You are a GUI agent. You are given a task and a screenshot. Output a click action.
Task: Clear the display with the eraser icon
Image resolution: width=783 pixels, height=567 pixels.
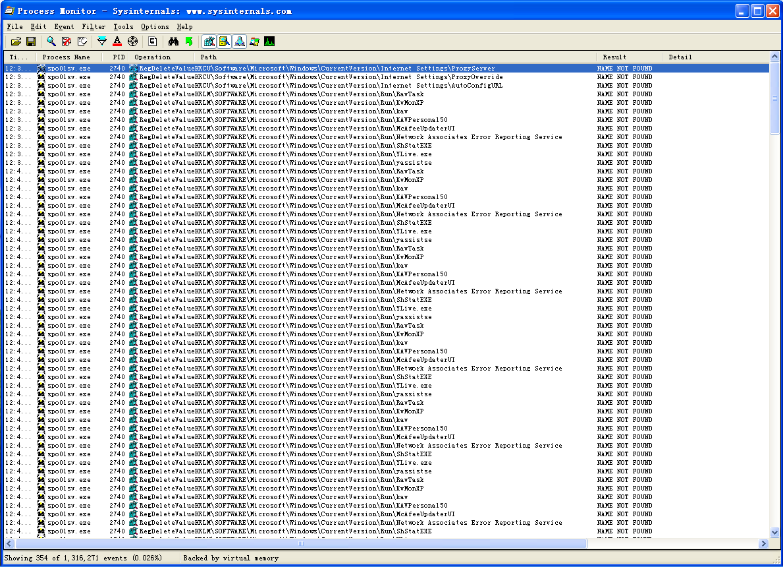pyautogui.click(x=82, y=42)
